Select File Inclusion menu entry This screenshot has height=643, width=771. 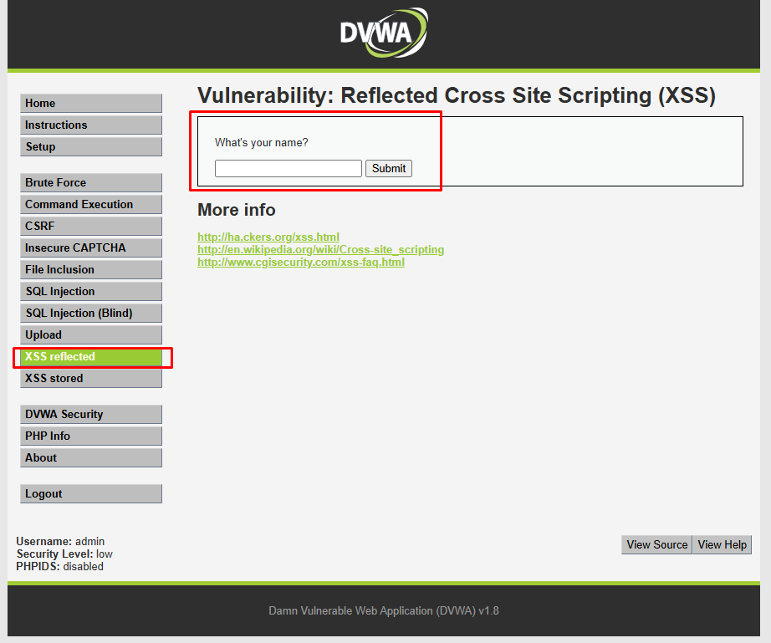coord(91,269)
